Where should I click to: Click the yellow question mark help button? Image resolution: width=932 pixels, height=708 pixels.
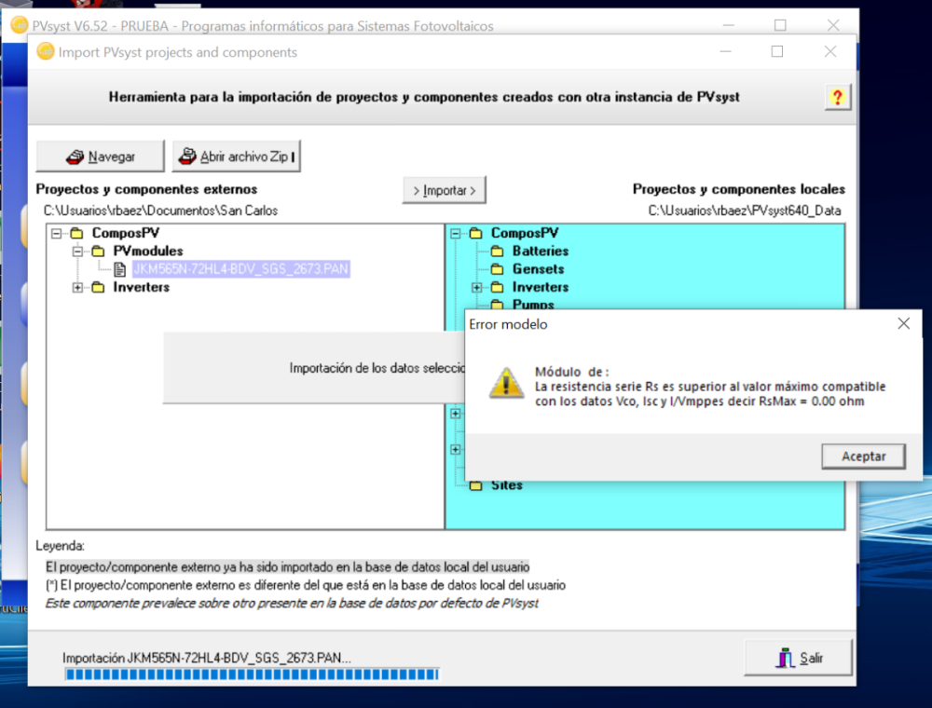837,97
